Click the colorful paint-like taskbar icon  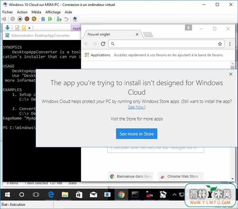(149, 194)
